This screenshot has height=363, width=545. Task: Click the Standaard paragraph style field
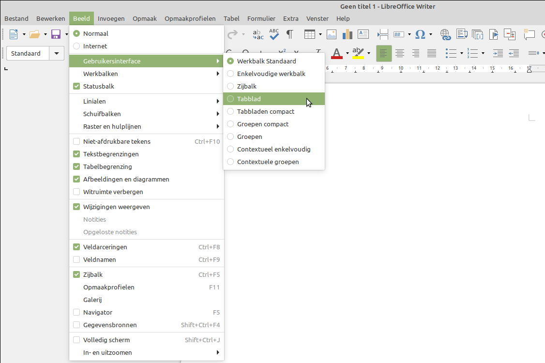28,53
